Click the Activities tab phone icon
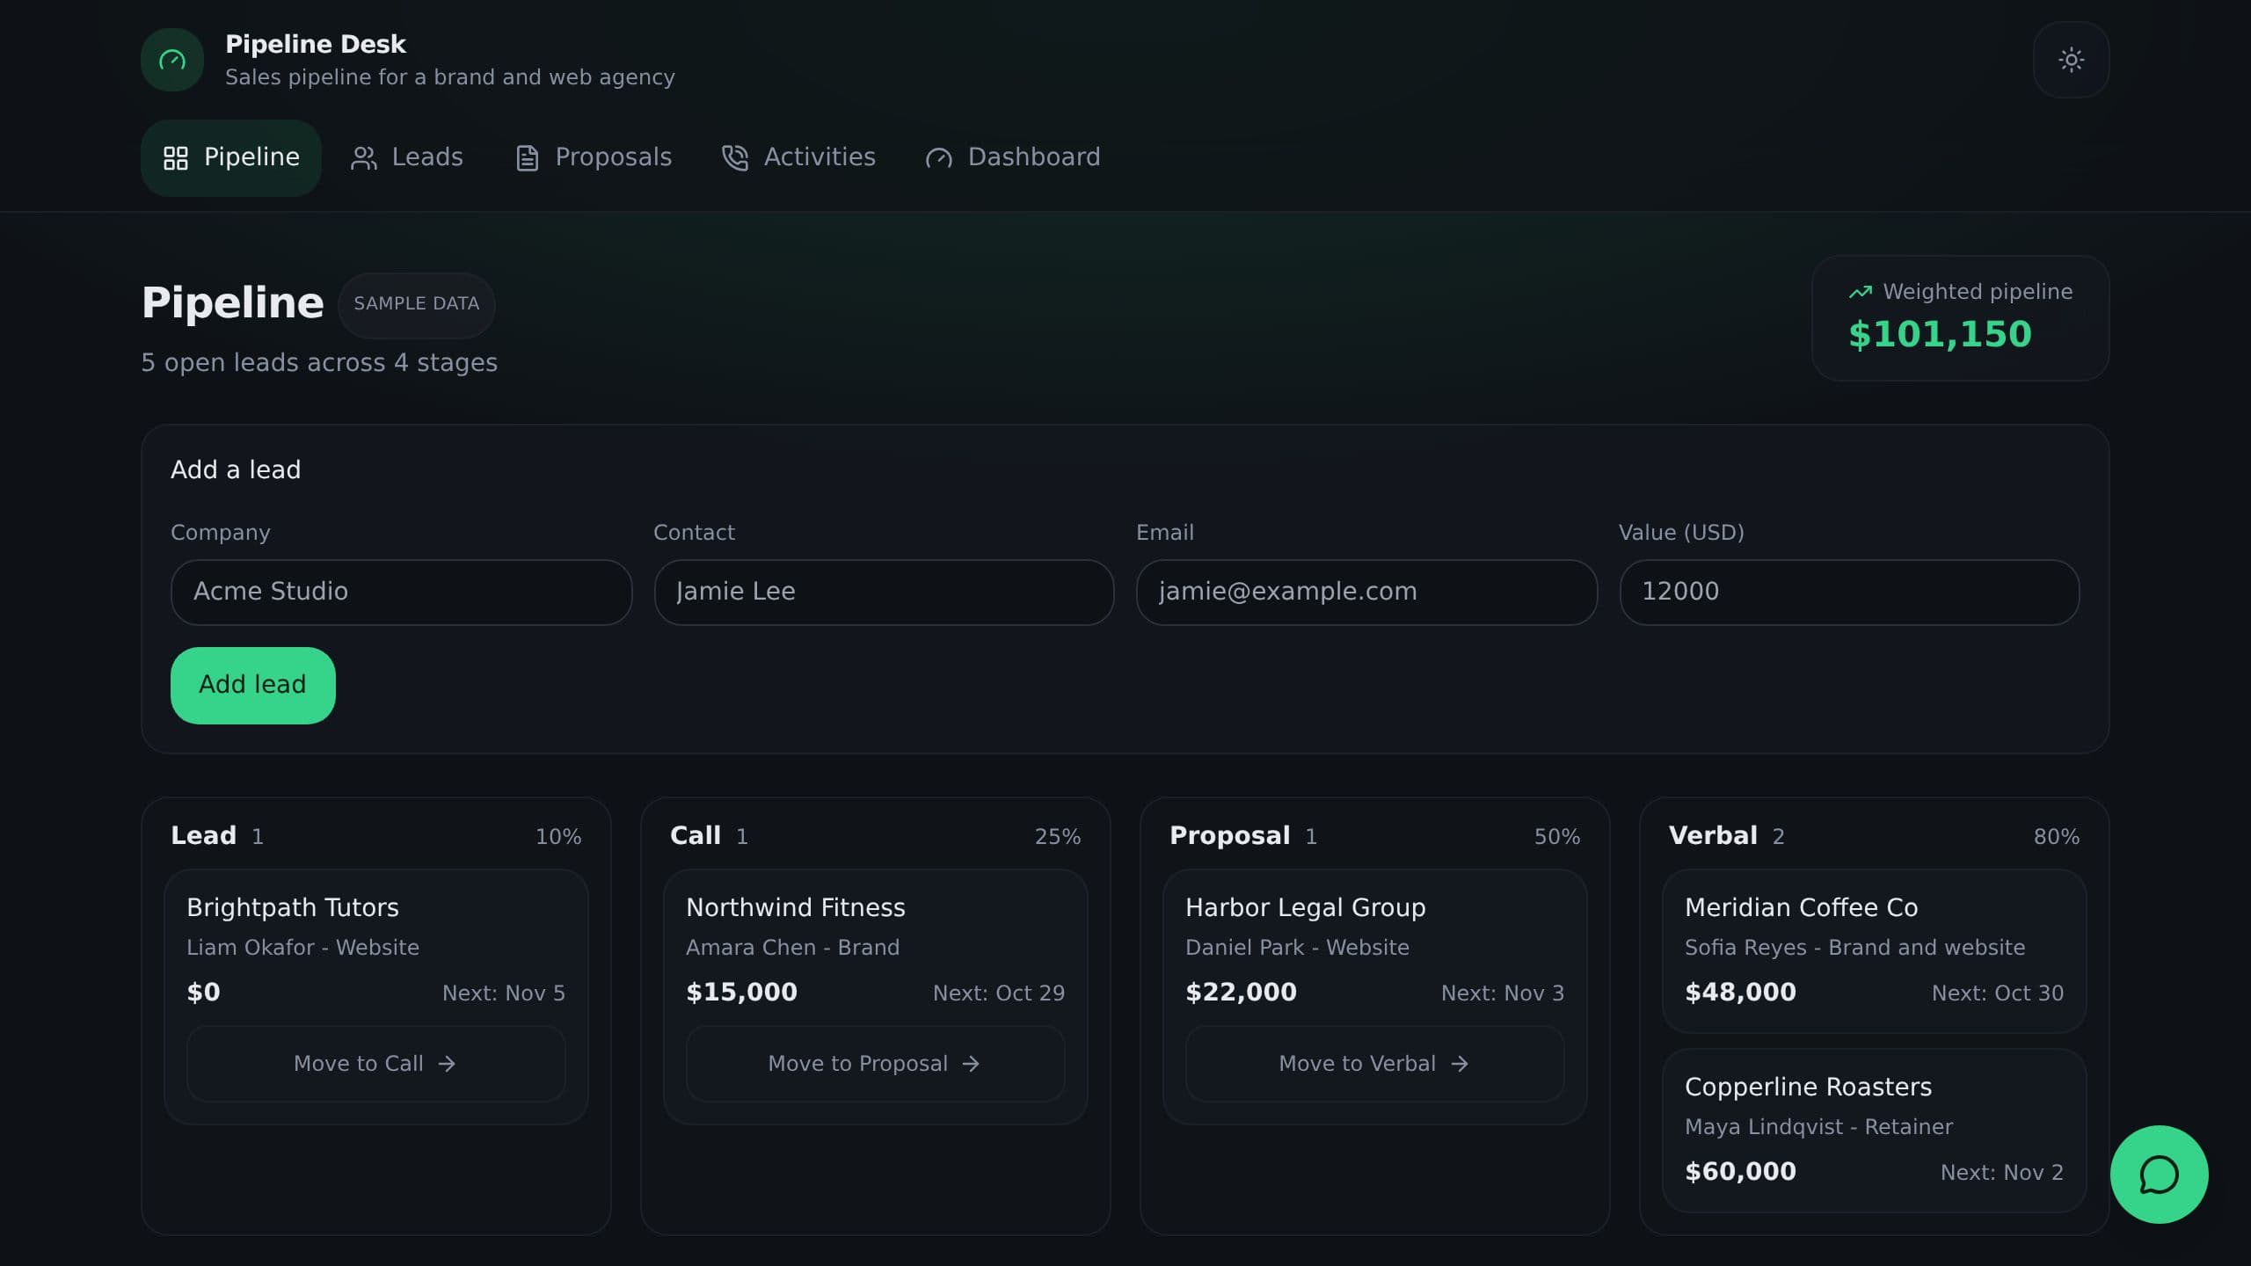The width and height of the screenshot is (2251, 1266). coord(735,158)
